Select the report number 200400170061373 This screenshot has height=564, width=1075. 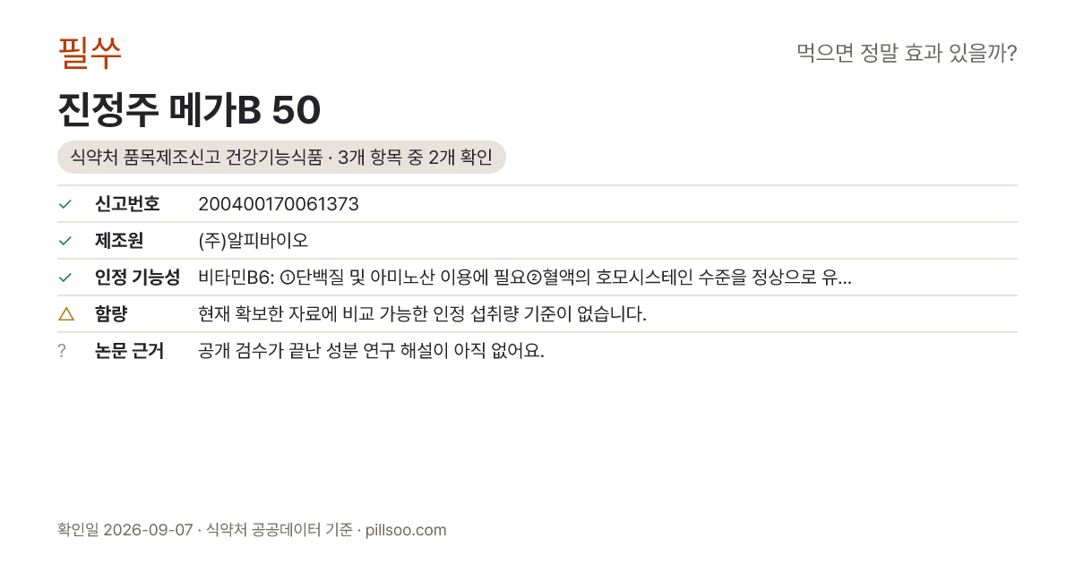(x=279, y=204)
